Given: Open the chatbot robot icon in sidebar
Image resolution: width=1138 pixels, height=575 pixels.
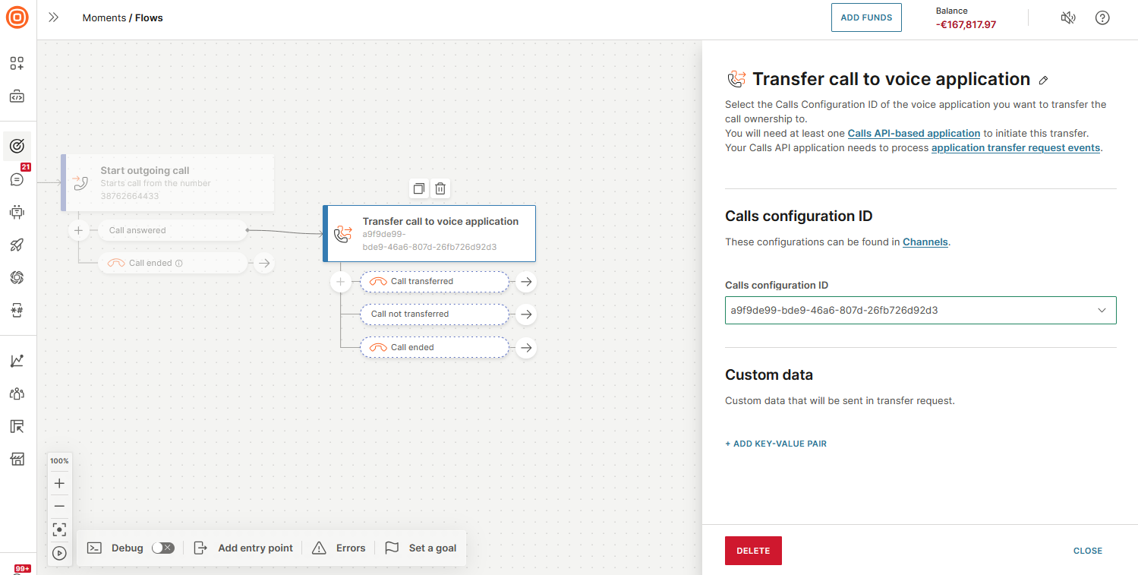Looking at the screenshot, I should point(17,212).
